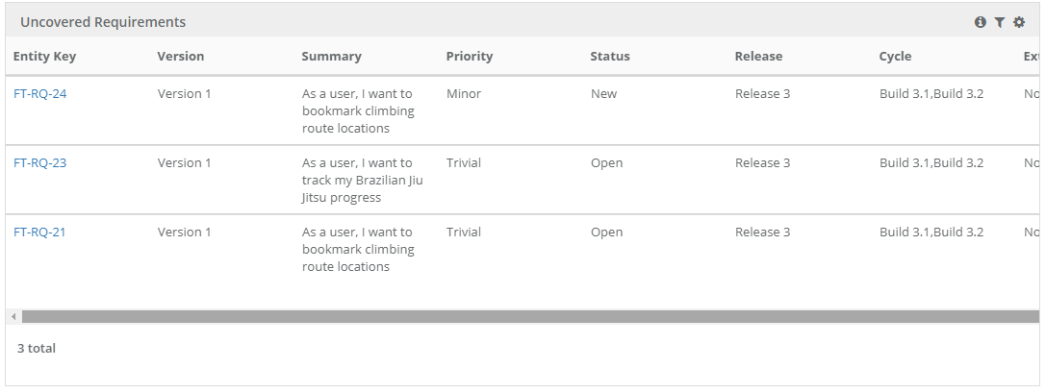The image size is (1046, 392).
Task: Click the Status column header
Action: (x=610, y=57)
